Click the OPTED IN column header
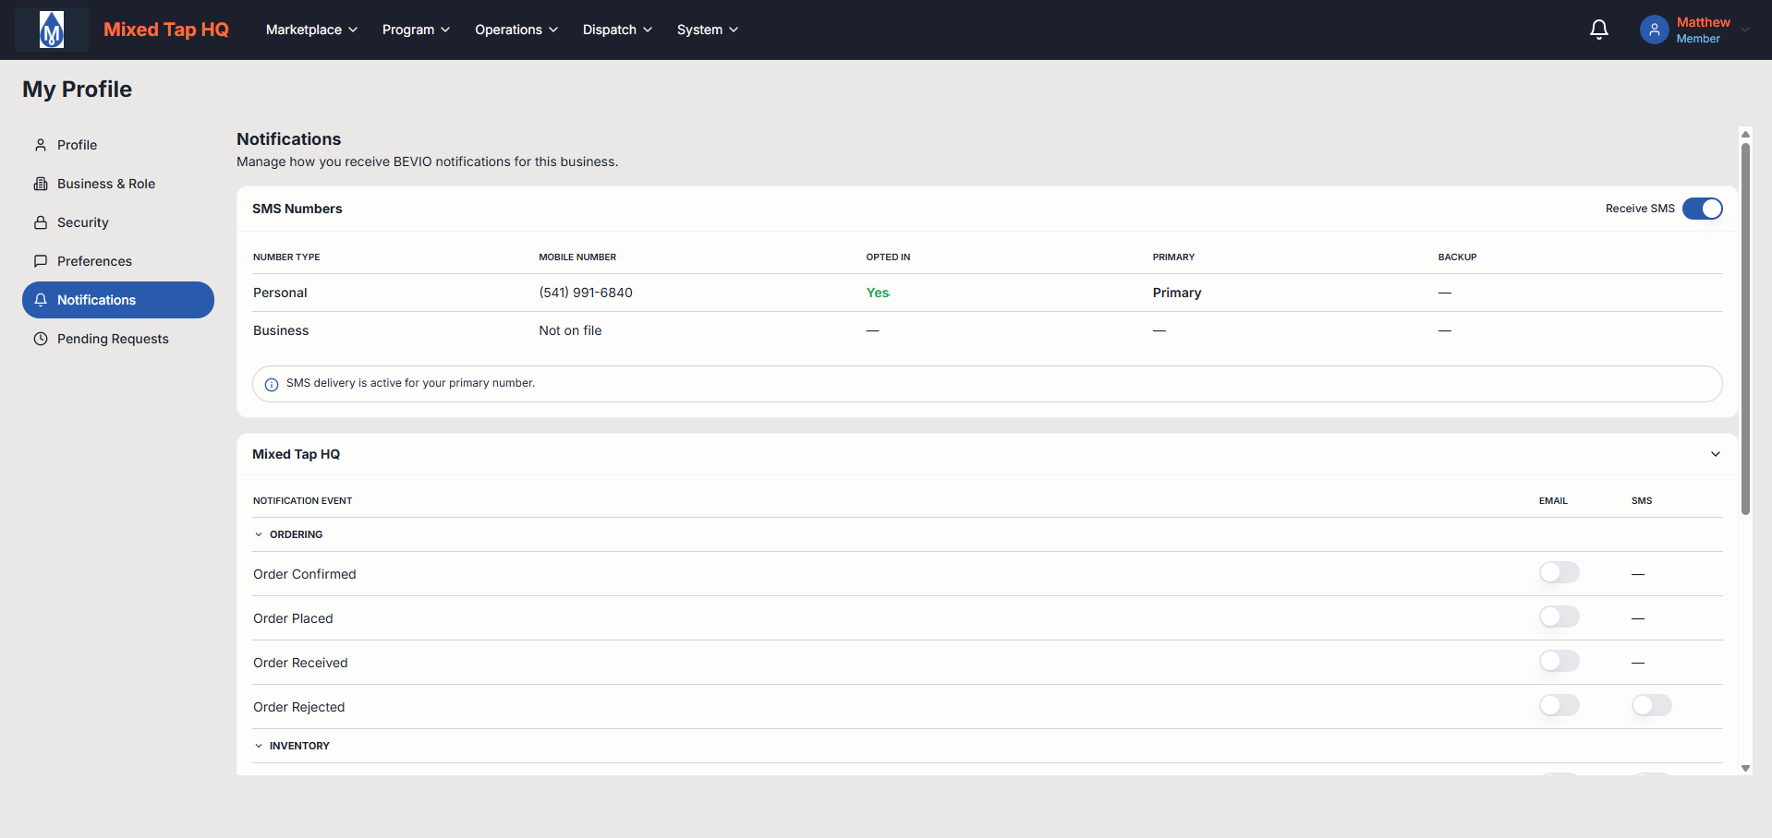The height and width of the screenshot is (838, 1772). tap(888, 257)
